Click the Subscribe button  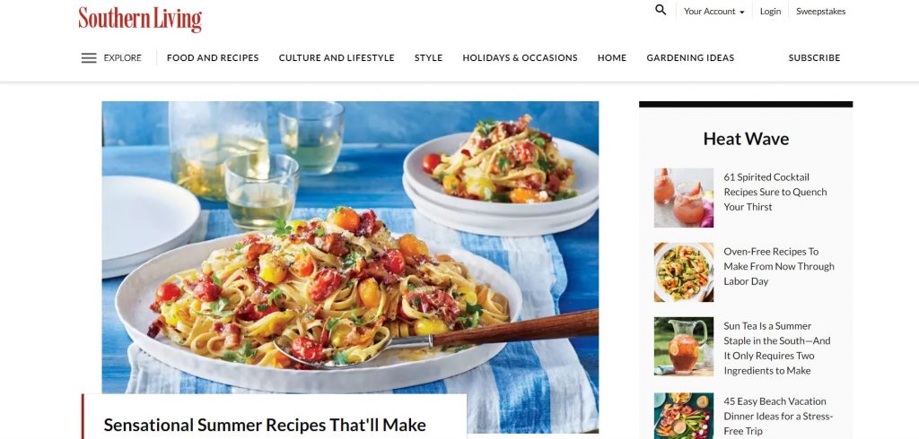tap(814, 58)
